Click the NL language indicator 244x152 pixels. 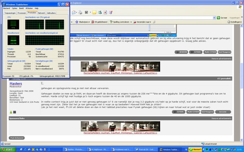[186, 150]
